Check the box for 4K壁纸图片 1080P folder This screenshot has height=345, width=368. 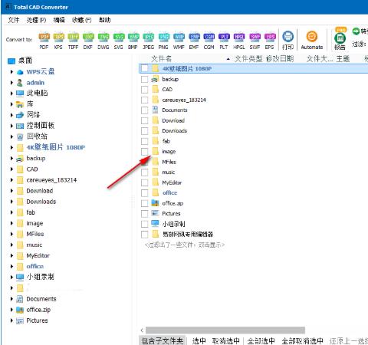pos(145,68)
